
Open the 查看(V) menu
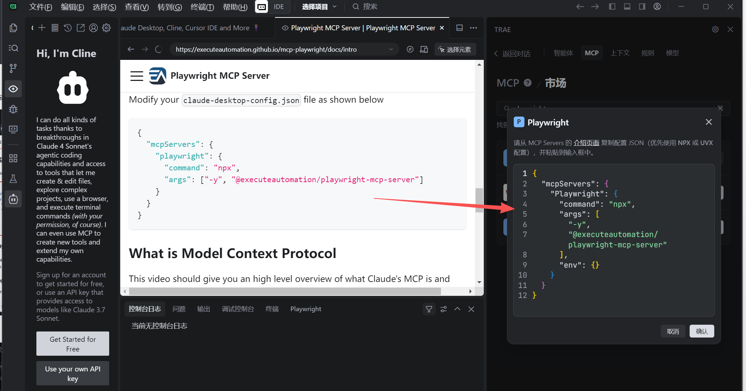[x=137, y=7]
